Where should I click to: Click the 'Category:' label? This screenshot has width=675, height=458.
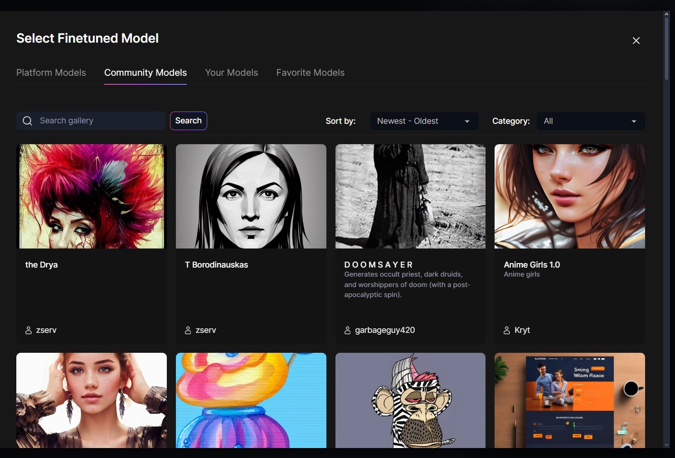coord(511,121)
